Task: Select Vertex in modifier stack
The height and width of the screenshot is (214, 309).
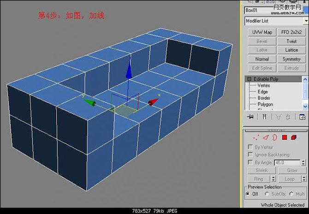Action: [264, 85]
